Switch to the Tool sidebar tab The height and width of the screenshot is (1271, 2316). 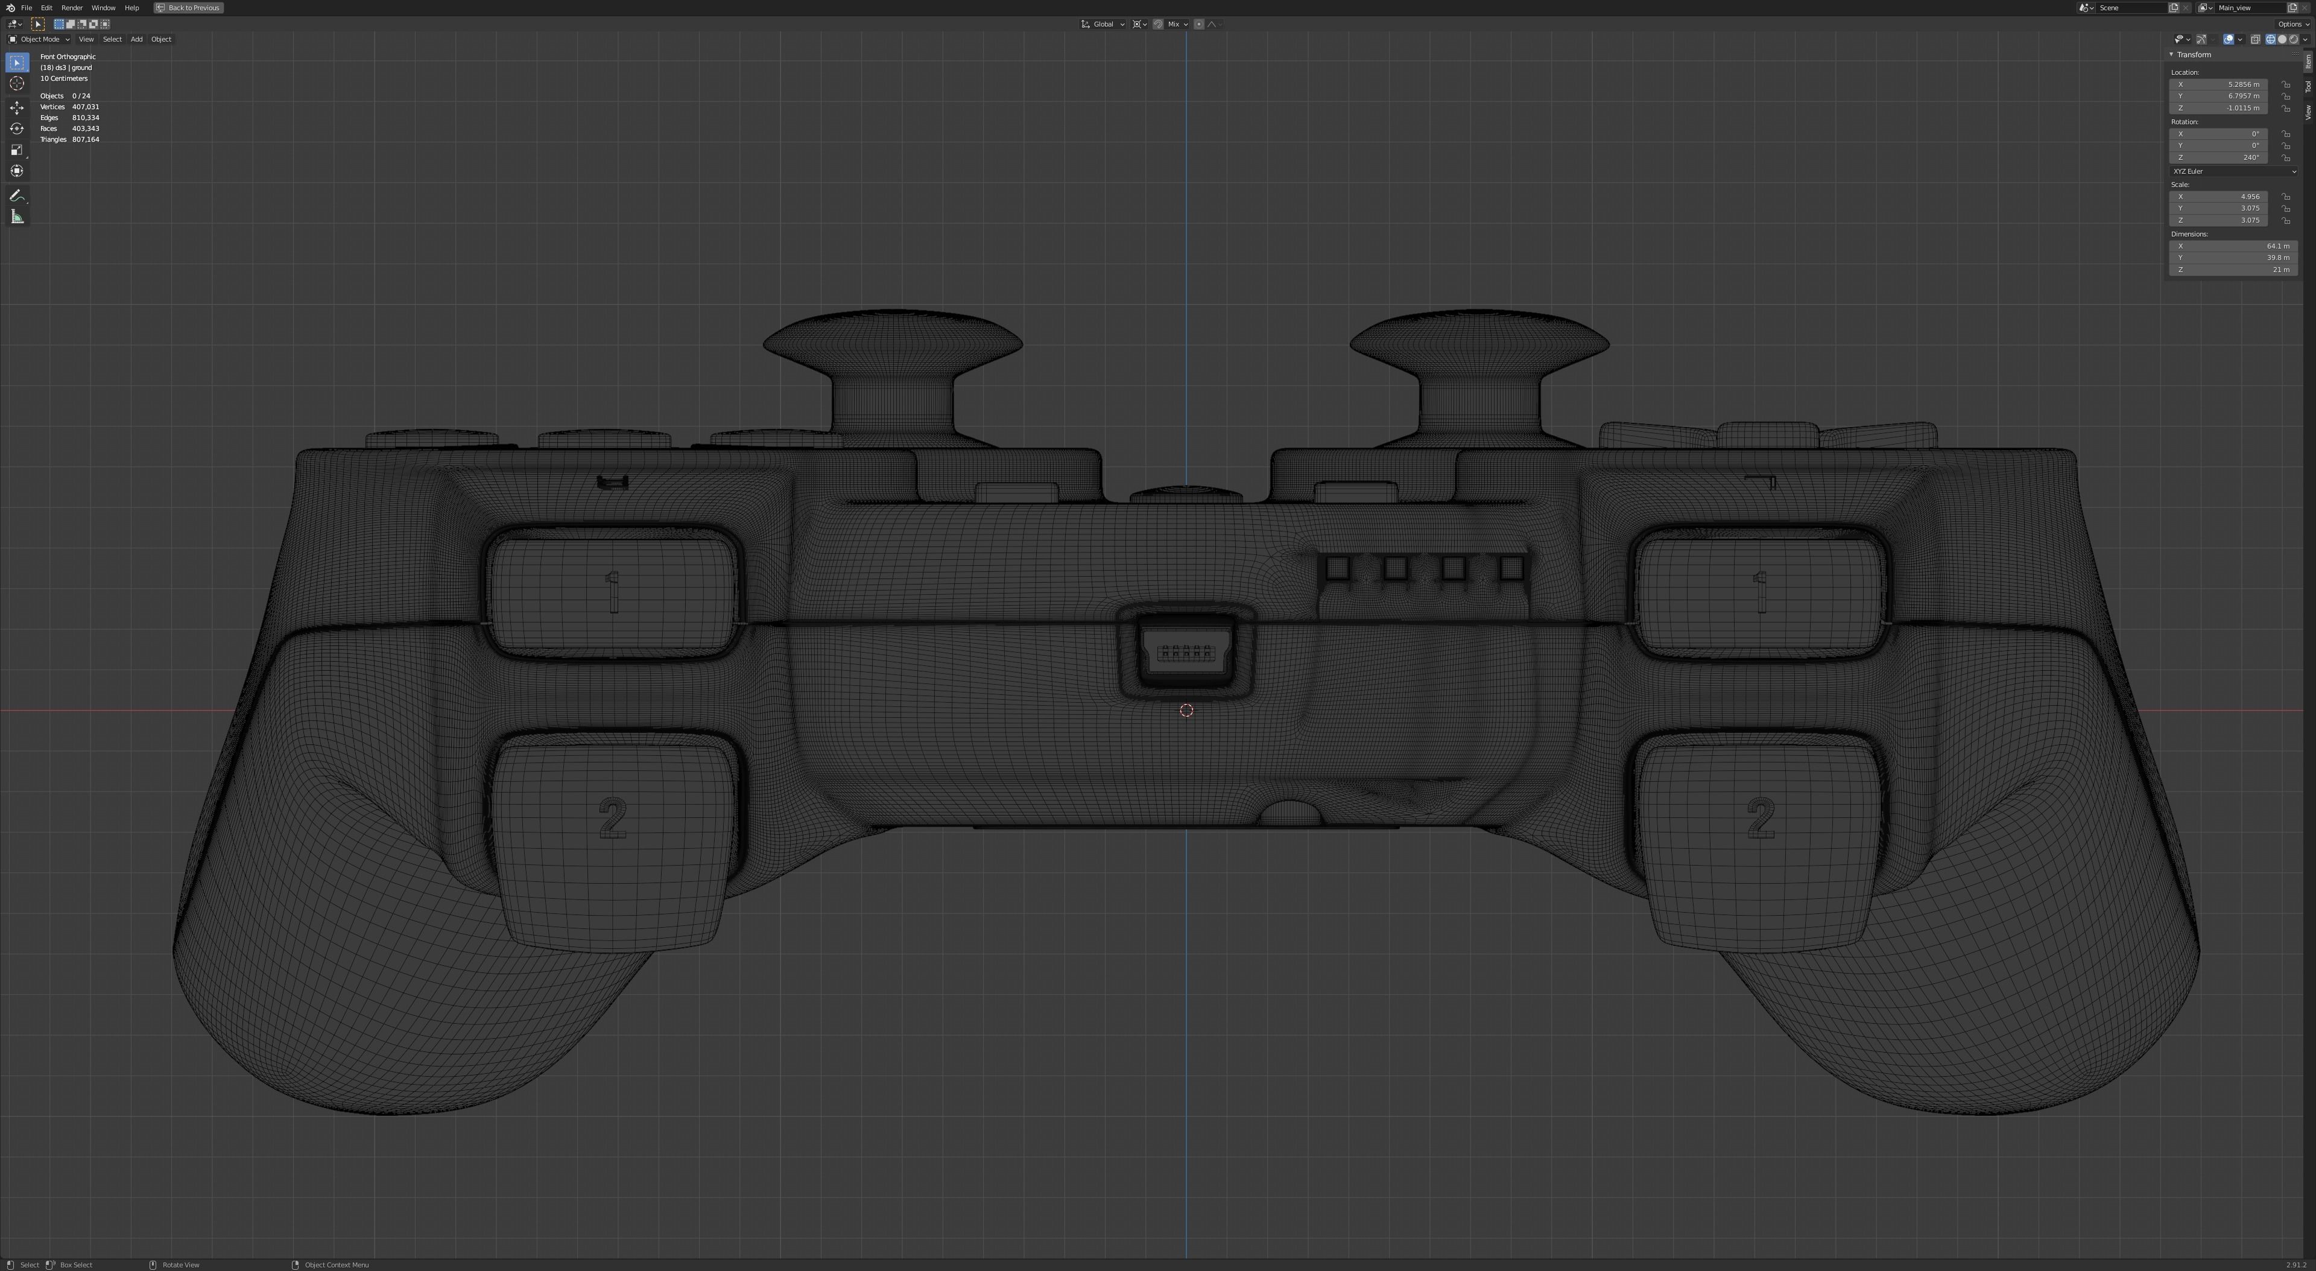click(2308, 86)
